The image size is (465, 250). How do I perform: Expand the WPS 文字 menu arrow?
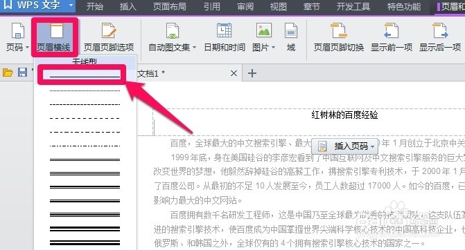(x=71, y=6)
